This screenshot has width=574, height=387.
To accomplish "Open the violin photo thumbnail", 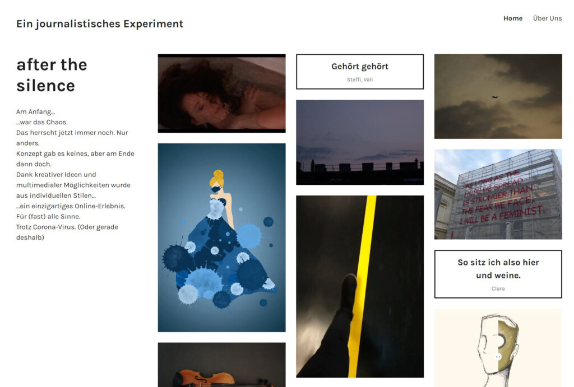I will (x=221, y=365).
